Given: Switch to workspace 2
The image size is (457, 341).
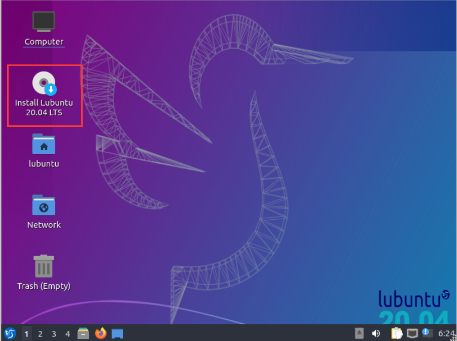Looking at the screenshot, I should point(40,333).
